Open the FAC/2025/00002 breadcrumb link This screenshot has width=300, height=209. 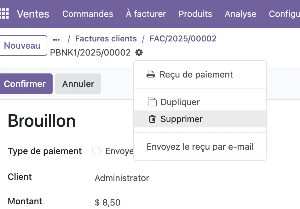tap(183, 39)
